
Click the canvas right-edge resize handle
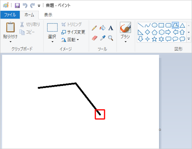pyautogui.click(x=160, y=130)
